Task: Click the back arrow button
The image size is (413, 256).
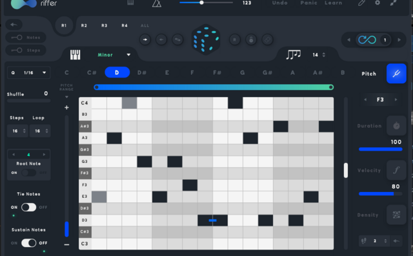Action: click(x=14, y=25)
